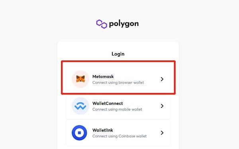The width and height of the screenshot is (239, 149).
Task: Choose the Walletlink login option row
Action: tap(118, 133)
